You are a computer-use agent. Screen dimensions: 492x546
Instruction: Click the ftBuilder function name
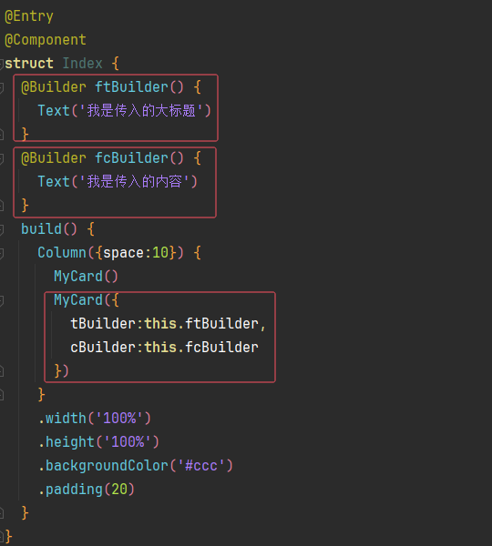tap(131, 87)
